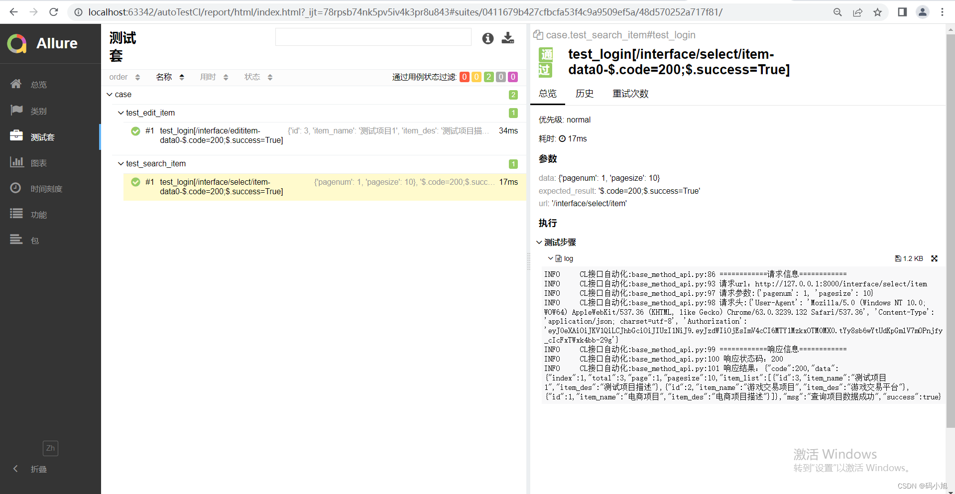This screenshot has width=955, height=494.
Task: Go forward in browser history
Action: point(33,12)
